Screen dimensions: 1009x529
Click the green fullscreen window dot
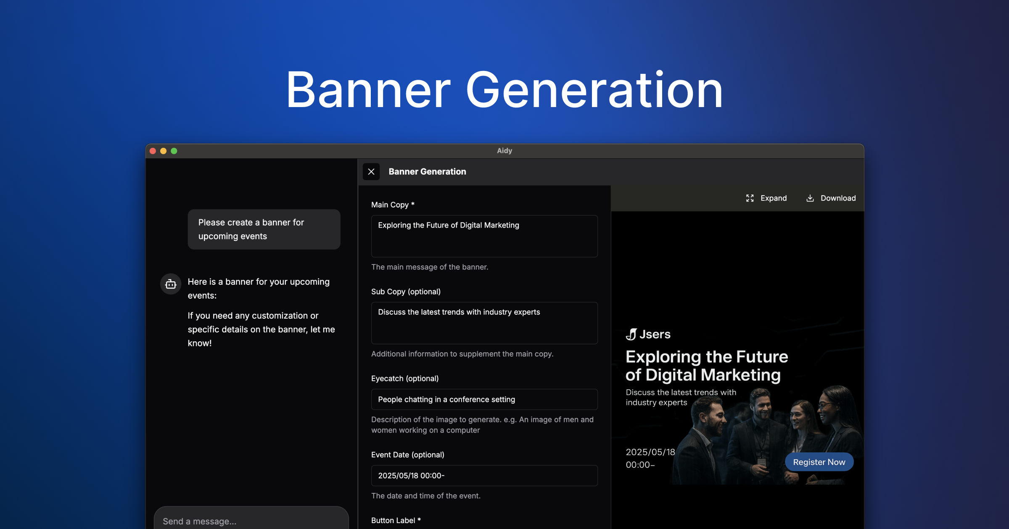pos(174,151)
